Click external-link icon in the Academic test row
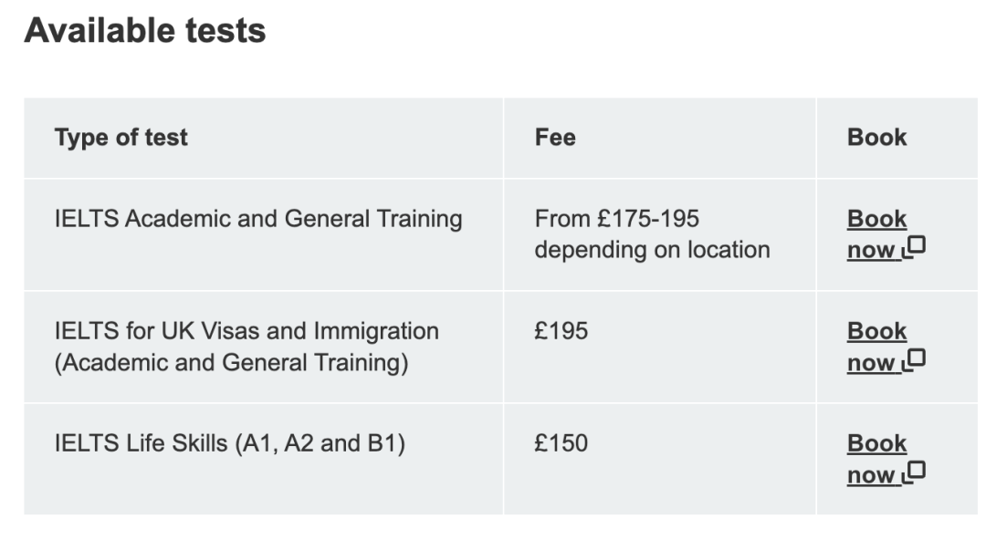 tap(914, 248)
